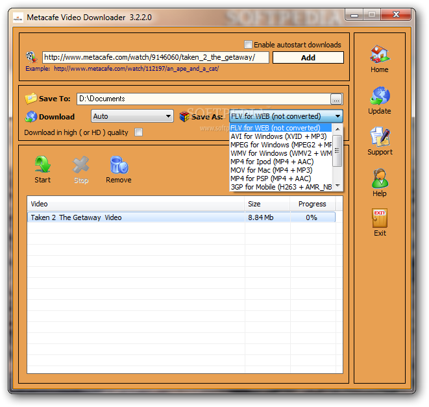
Task: Select the Taken 2 The Getaway Video row
Action: coord(181,217)
